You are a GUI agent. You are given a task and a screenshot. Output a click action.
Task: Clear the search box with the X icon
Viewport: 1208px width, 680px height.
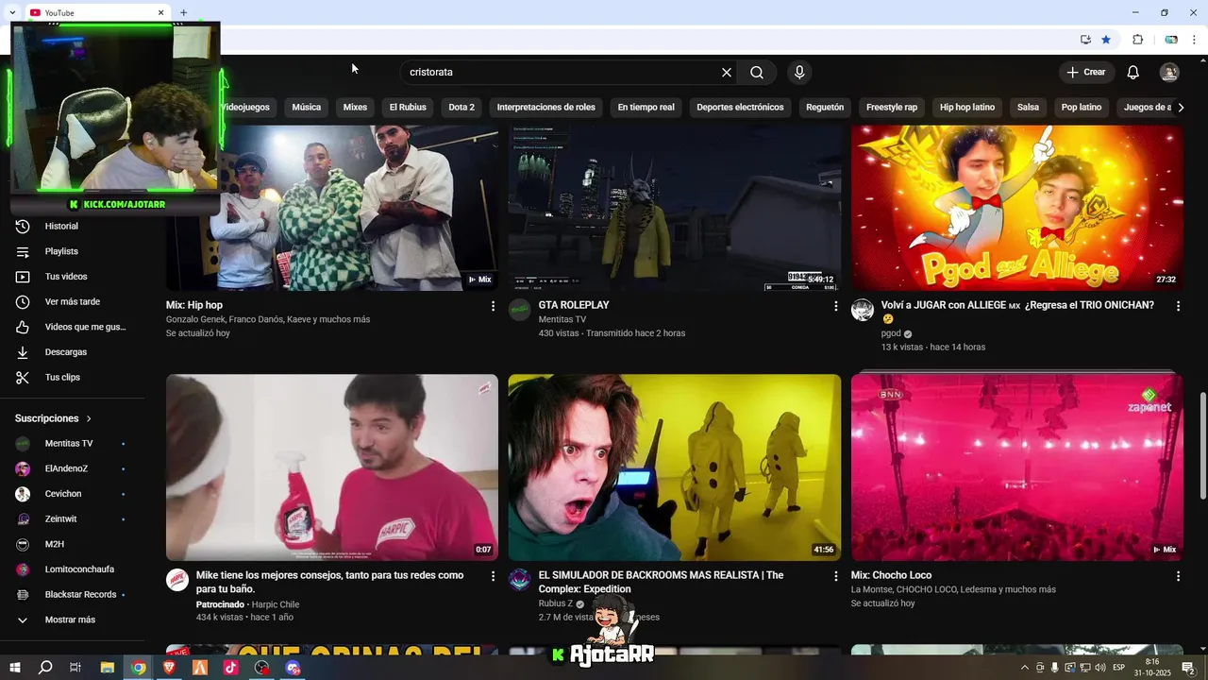[727, 73]
